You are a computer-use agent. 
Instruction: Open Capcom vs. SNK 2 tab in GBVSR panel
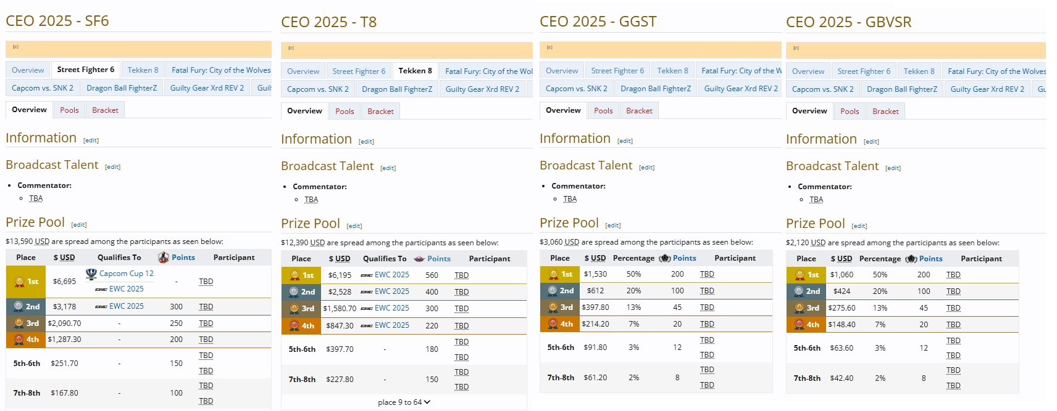pos(823,89)
